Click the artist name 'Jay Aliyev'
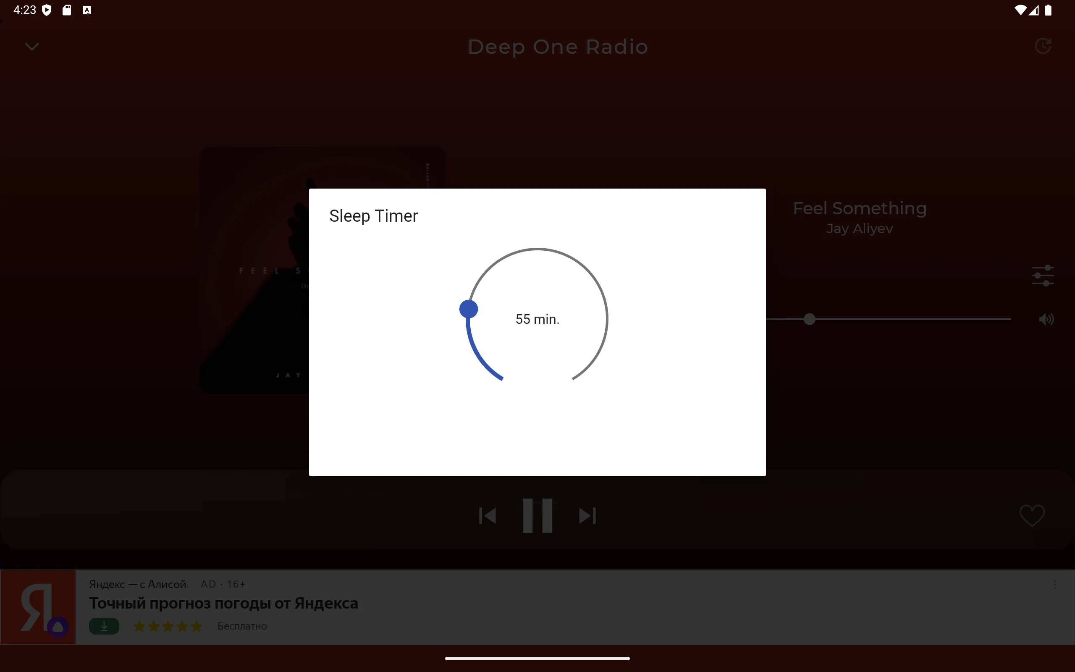The height and width of the screenshot is (672, 1075). [860, 228]
